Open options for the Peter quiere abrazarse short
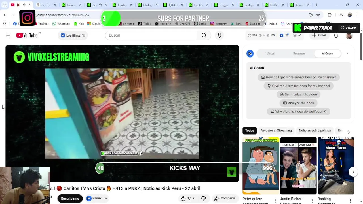 coord(275,201)
